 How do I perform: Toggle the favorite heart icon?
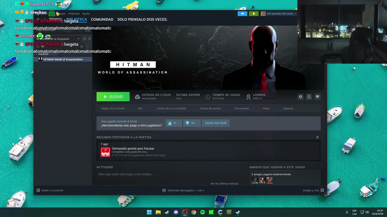point(317,97)
